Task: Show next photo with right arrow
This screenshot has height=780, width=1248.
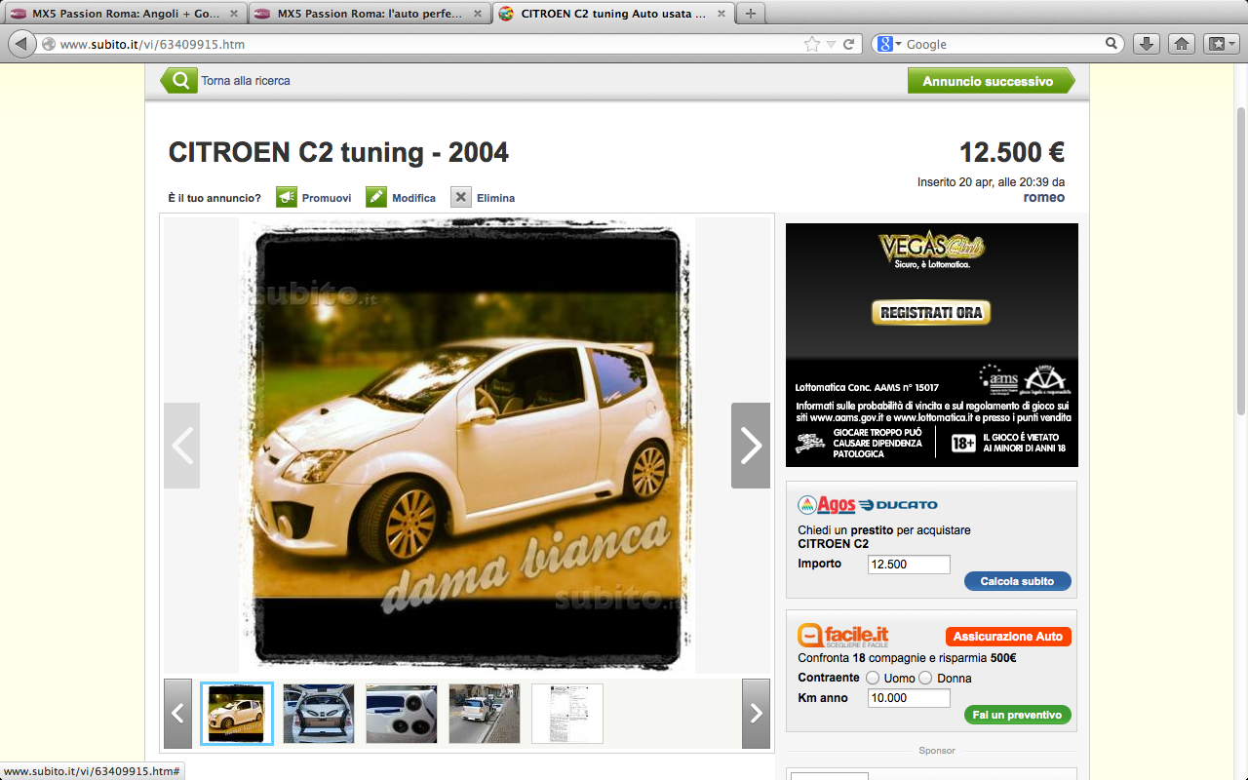Action: (x=751, y=446)
